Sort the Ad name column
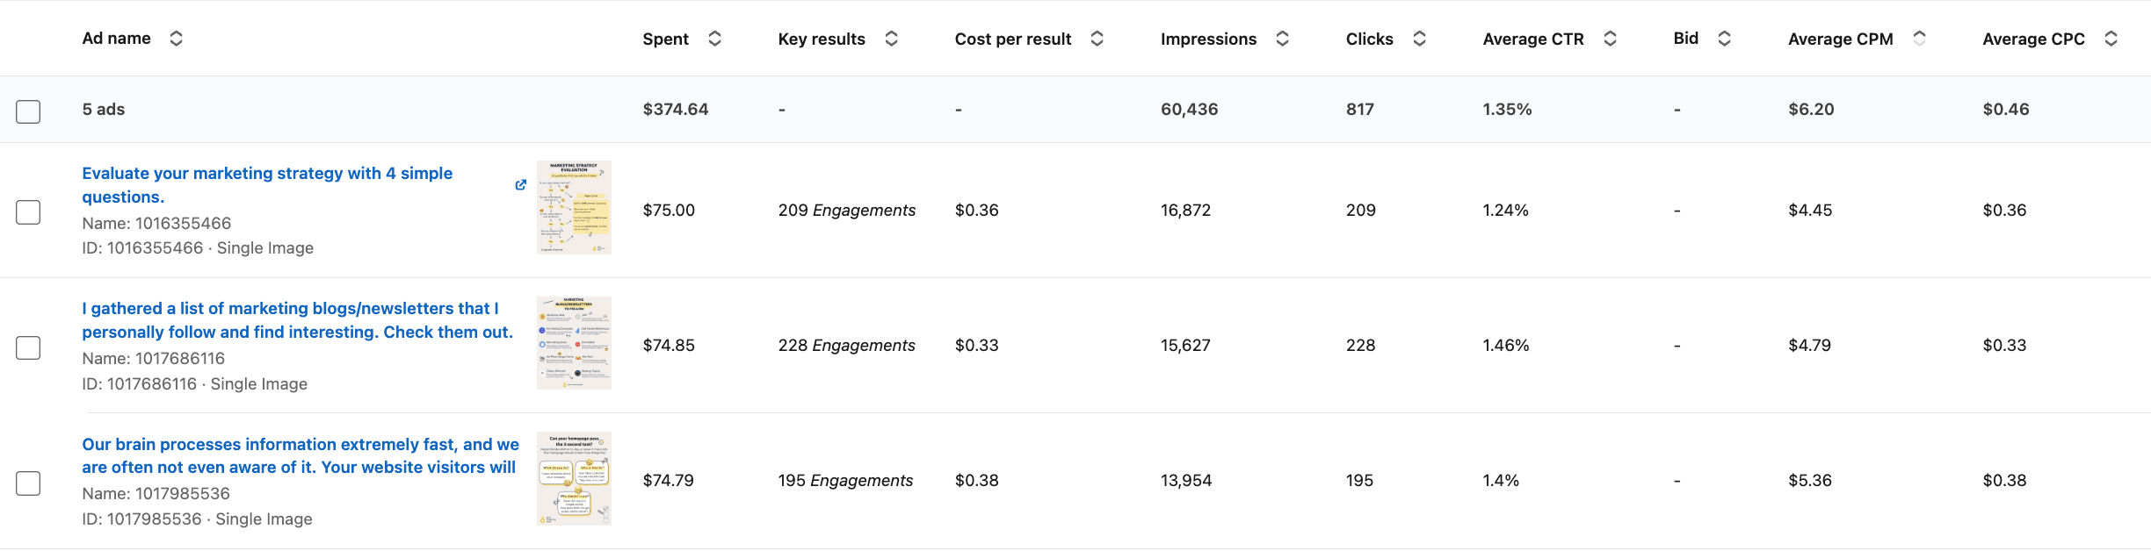Screen dimensions: 2151x551 pyautogui.click(x=175, y=38)
